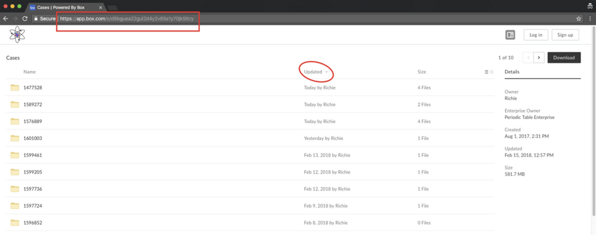
Task: Open folder icon for 1597736
Action: click(15, 189)
